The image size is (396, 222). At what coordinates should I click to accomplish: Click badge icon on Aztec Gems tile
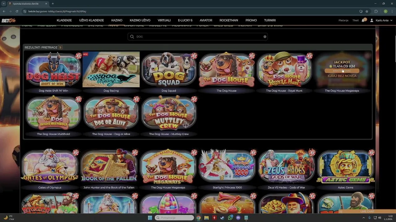(372, 153)
